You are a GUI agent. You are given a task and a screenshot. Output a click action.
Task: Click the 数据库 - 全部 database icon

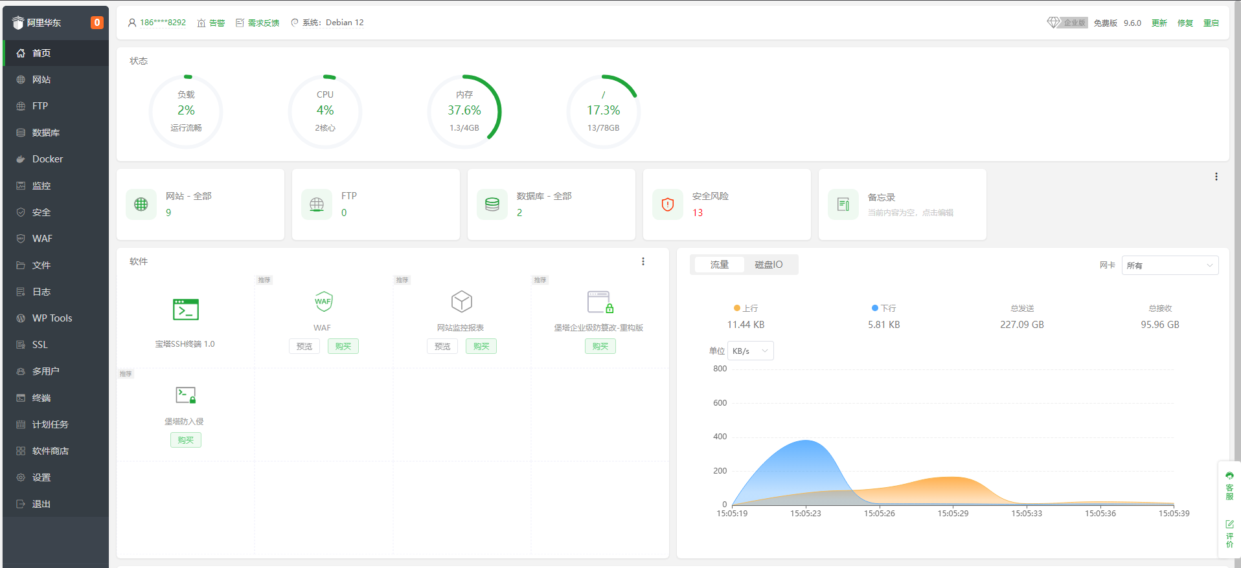492,204
